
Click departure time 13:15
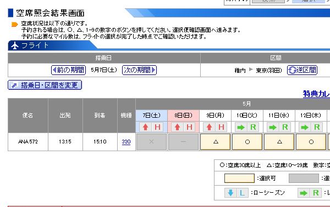[x=65, y=142]
